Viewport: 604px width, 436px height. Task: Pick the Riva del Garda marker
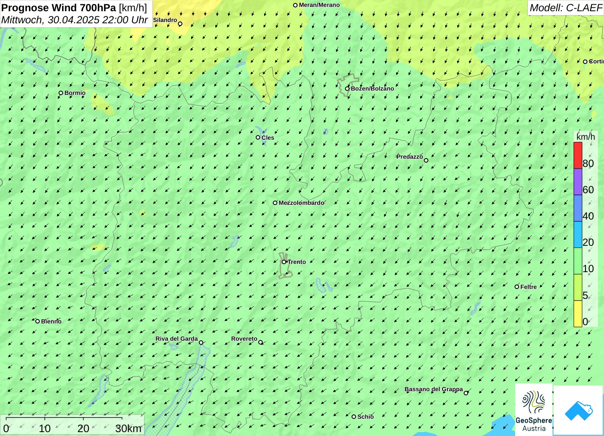tap(201, 342)
